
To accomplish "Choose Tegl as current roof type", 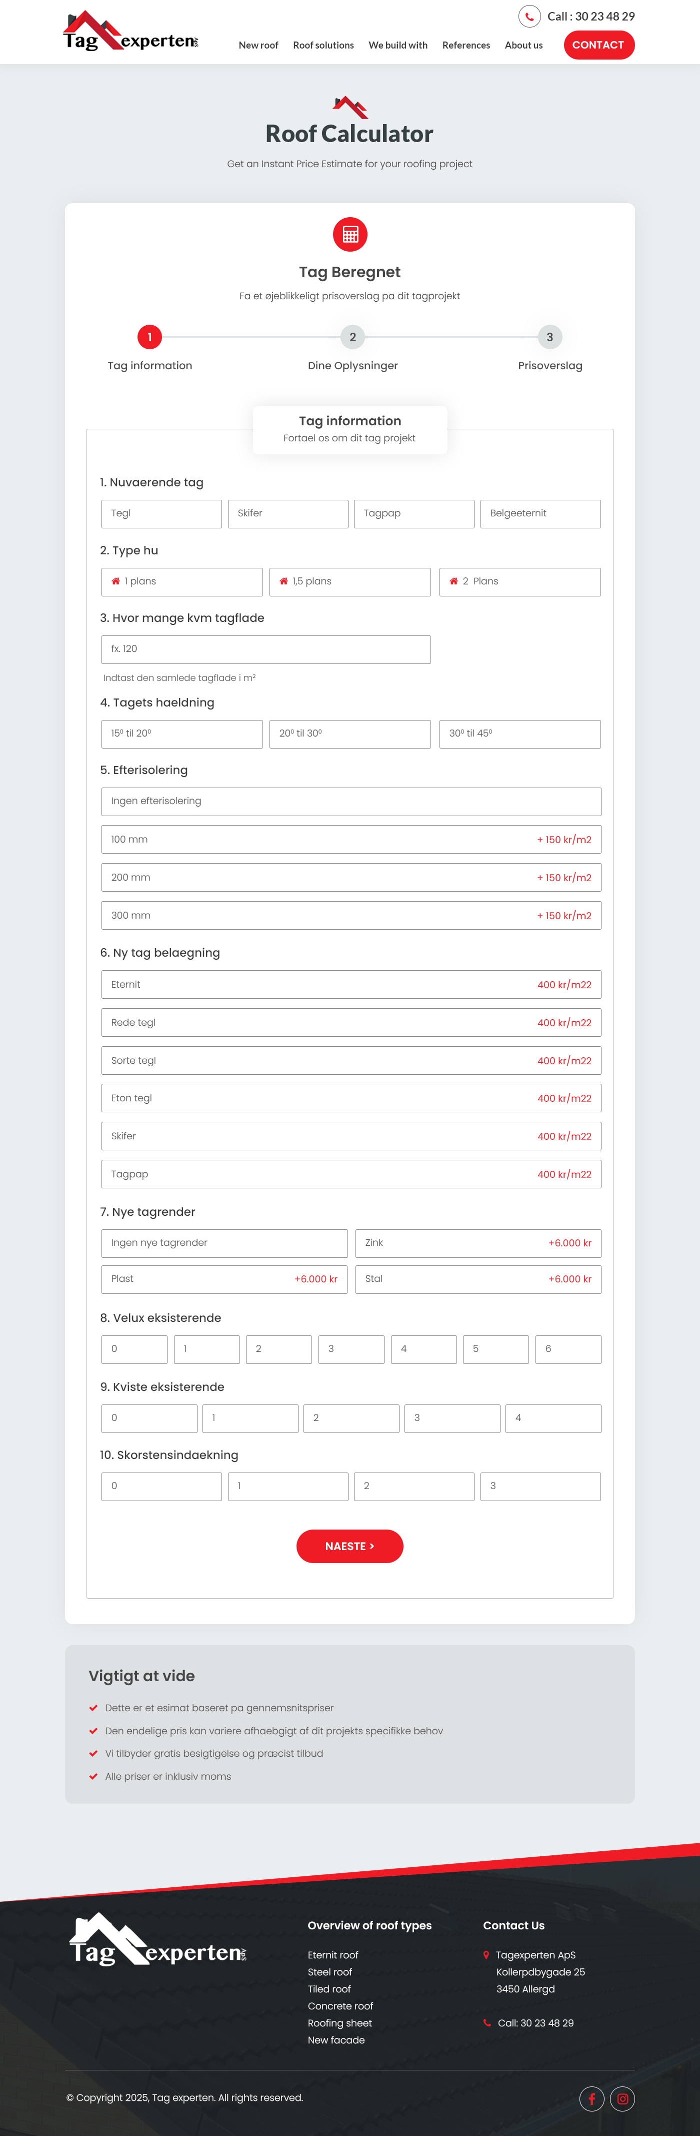I will [x=161, y=513].
